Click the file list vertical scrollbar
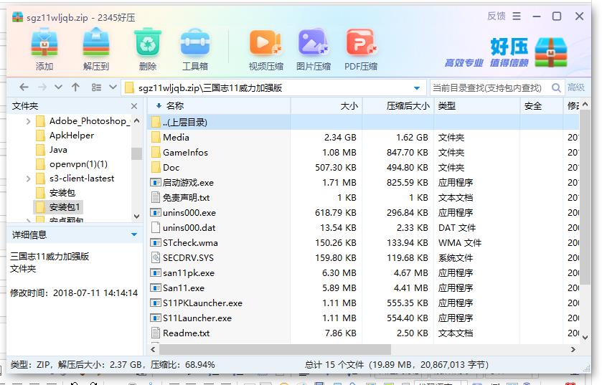The width and height of the screenshot is (602, 385). (x=585, y=197)
